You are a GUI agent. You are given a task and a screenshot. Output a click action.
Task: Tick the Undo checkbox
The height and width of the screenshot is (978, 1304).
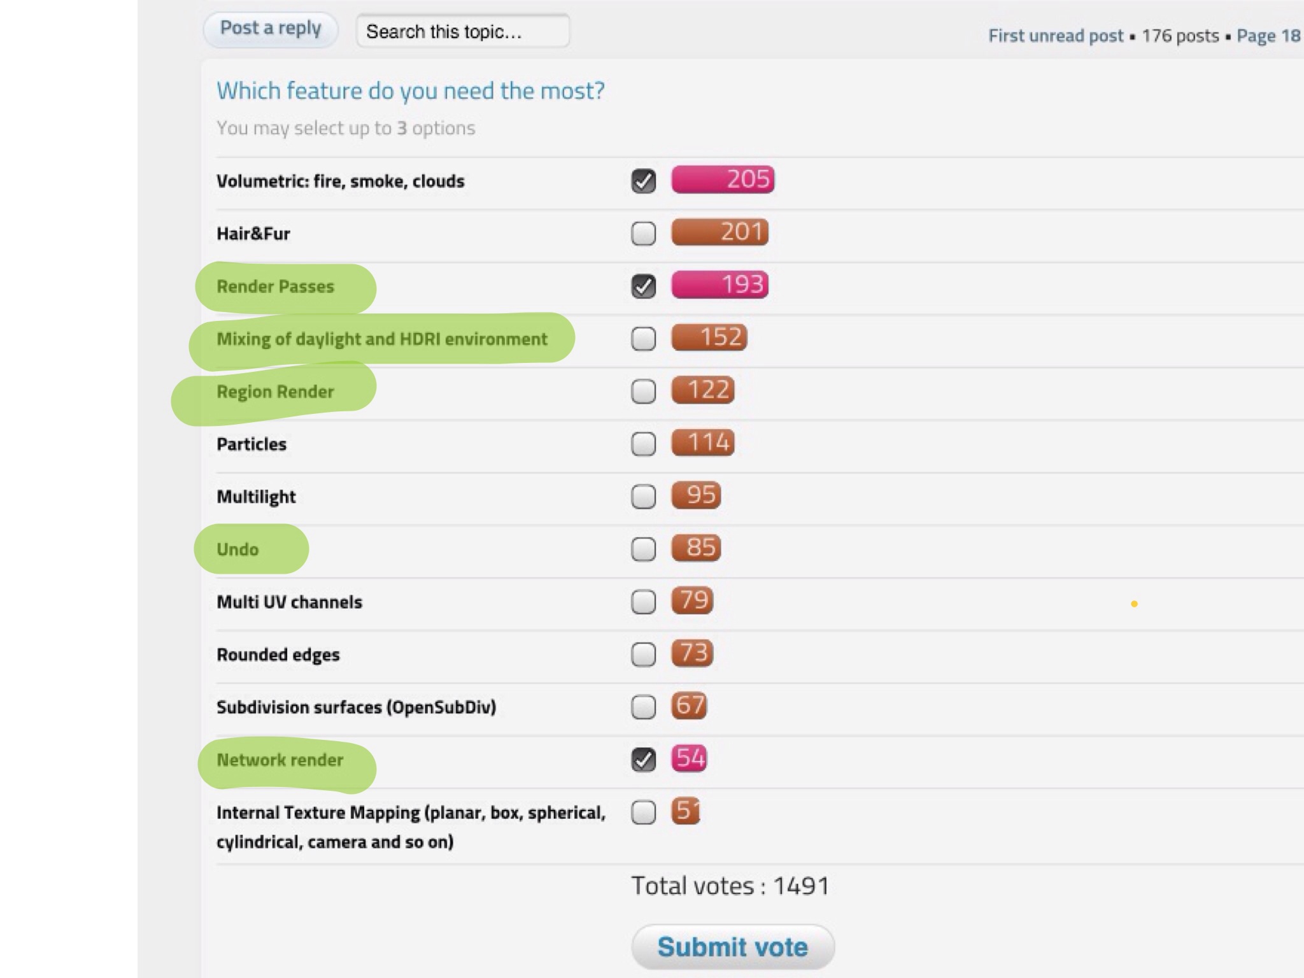click(x=643, y=549)
